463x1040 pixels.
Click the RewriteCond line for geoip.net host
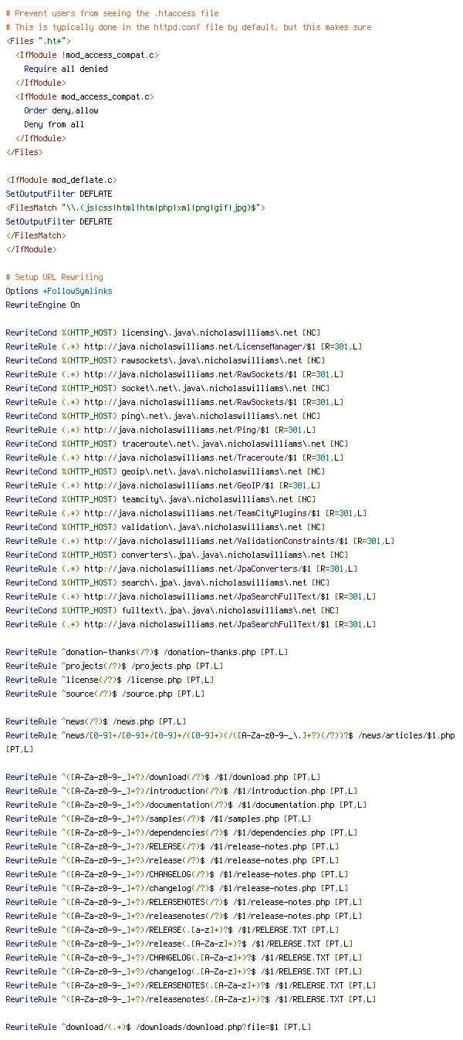165,471
